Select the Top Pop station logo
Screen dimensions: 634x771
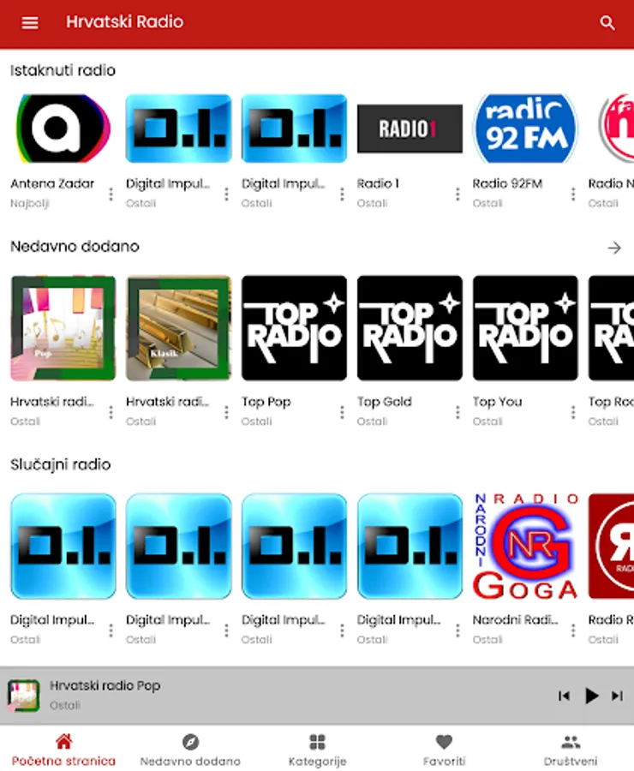click(294, 328)
